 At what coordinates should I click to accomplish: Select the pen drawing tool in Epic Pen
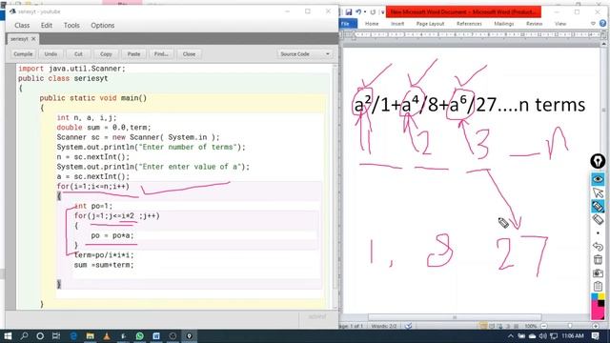pyautogui.click(x=598, y=206)
